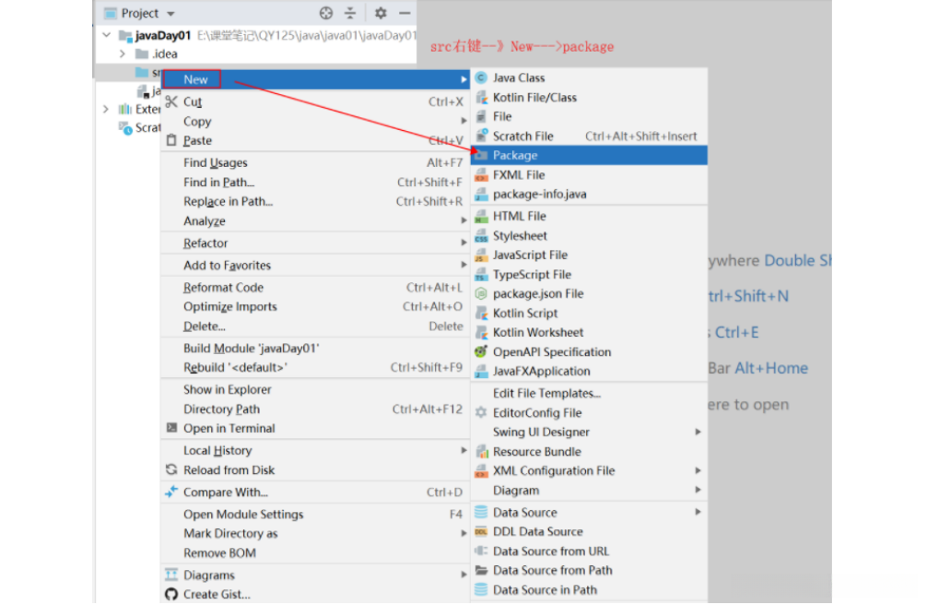Screen dimensions: 927x605
Task: Hide the Project panel with minus icon
Action: pyautogui.click(x=405, y=13)
